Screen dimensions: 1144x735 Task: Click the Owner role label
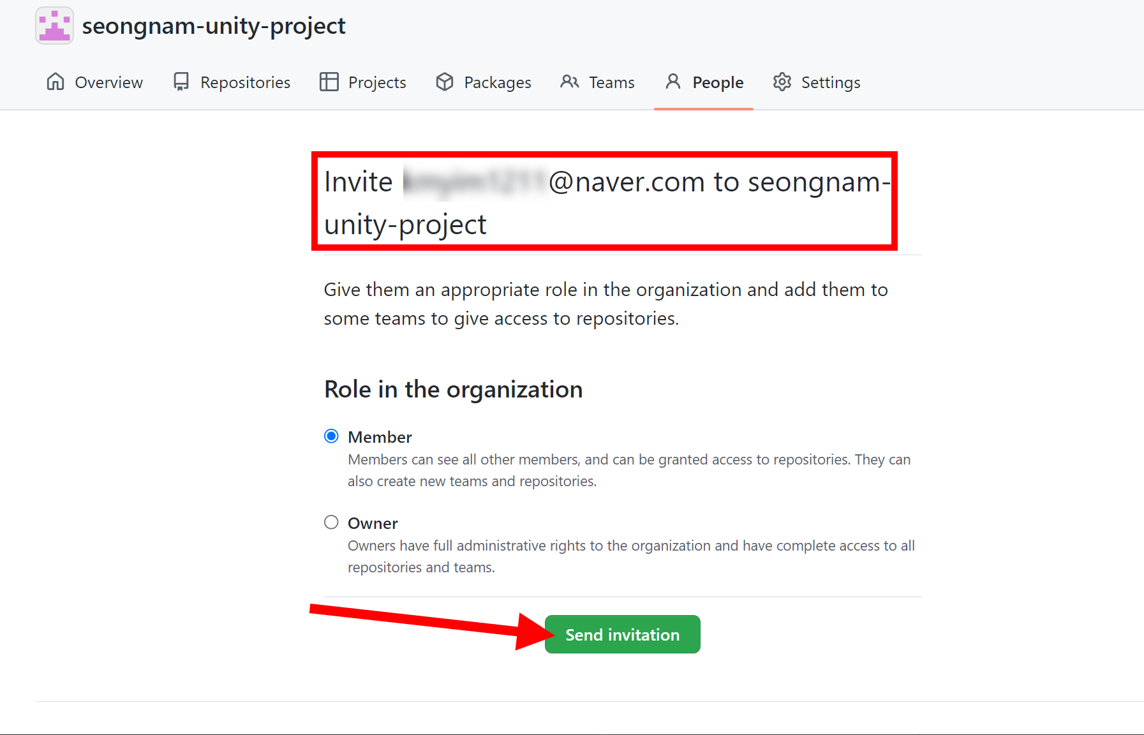click(373, 523)
